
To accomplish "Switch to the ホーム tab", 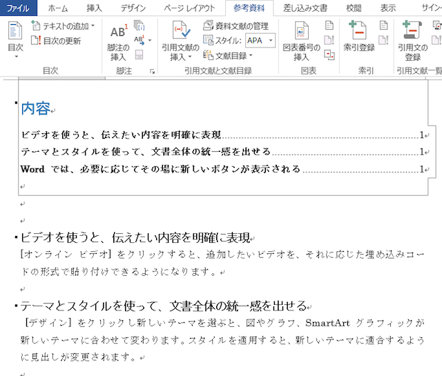I will tap(58, 8).
